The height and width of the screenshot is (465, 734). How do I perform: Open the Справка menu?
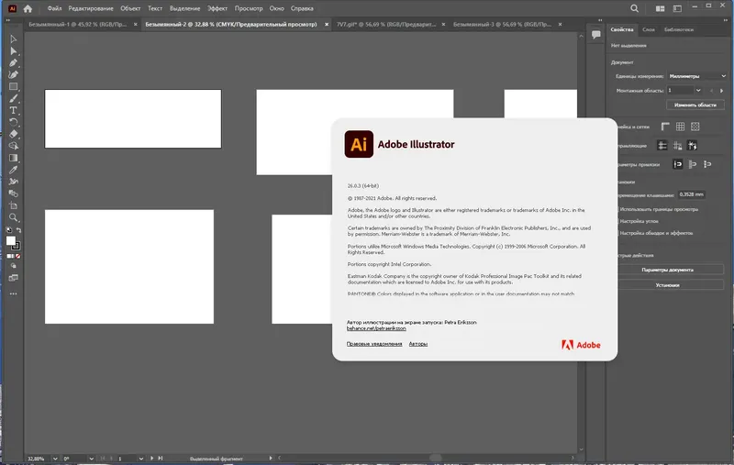pyautogui.click(x=302, y=8)
